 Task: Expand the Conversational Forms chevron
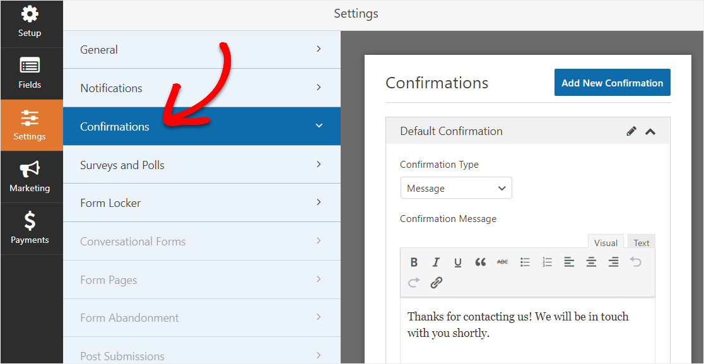pyautogui.click(x=319, y=240)
